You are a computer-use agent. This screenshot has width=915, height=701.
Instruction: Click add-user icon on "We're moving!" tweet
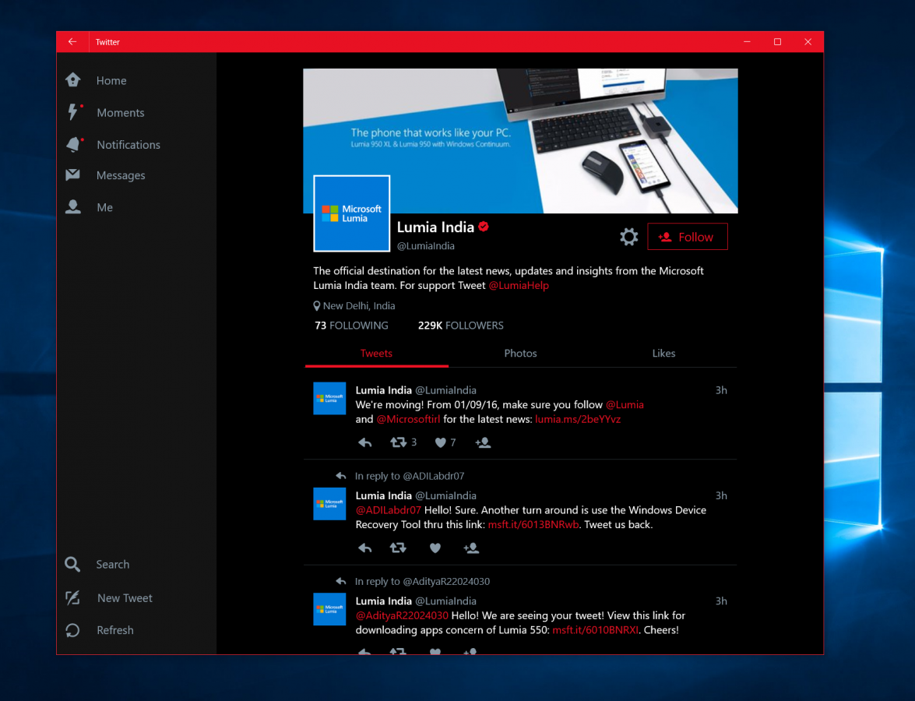point(483,442)
